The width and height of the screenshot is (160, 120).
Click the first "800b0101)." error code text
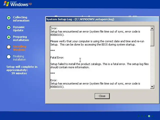(57, 35)
